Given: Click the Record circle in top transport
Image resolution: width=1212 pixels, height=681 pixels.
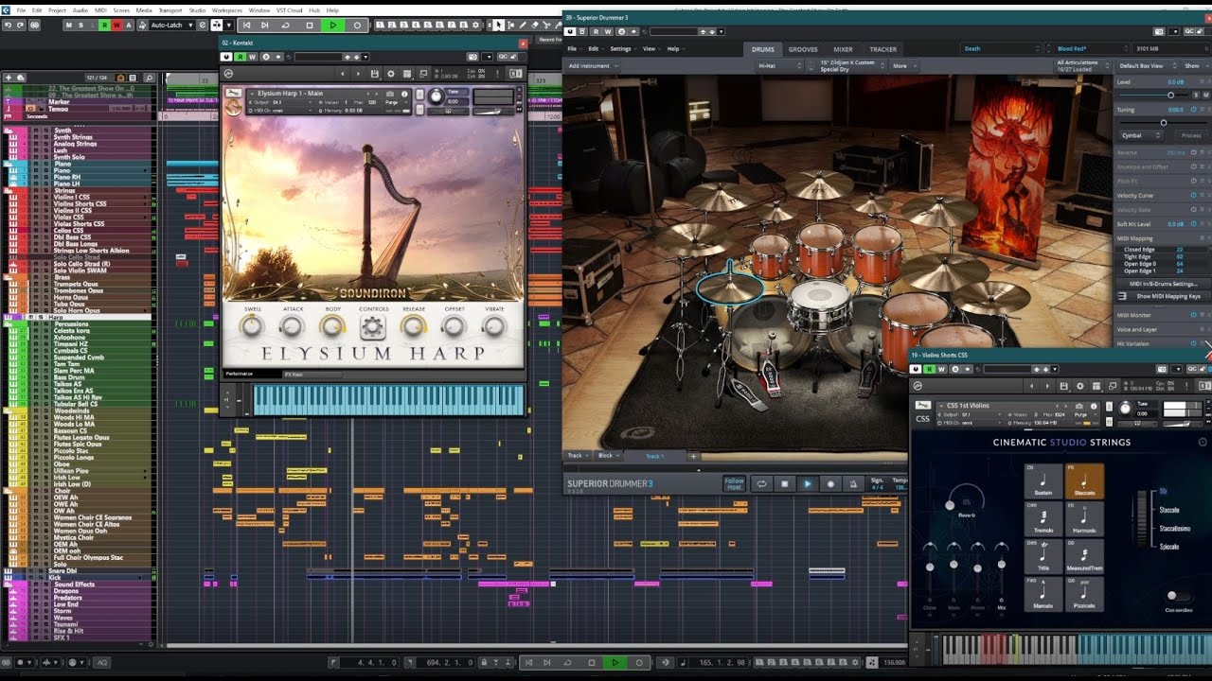Looking at the screenshot, I should point(357,26).
